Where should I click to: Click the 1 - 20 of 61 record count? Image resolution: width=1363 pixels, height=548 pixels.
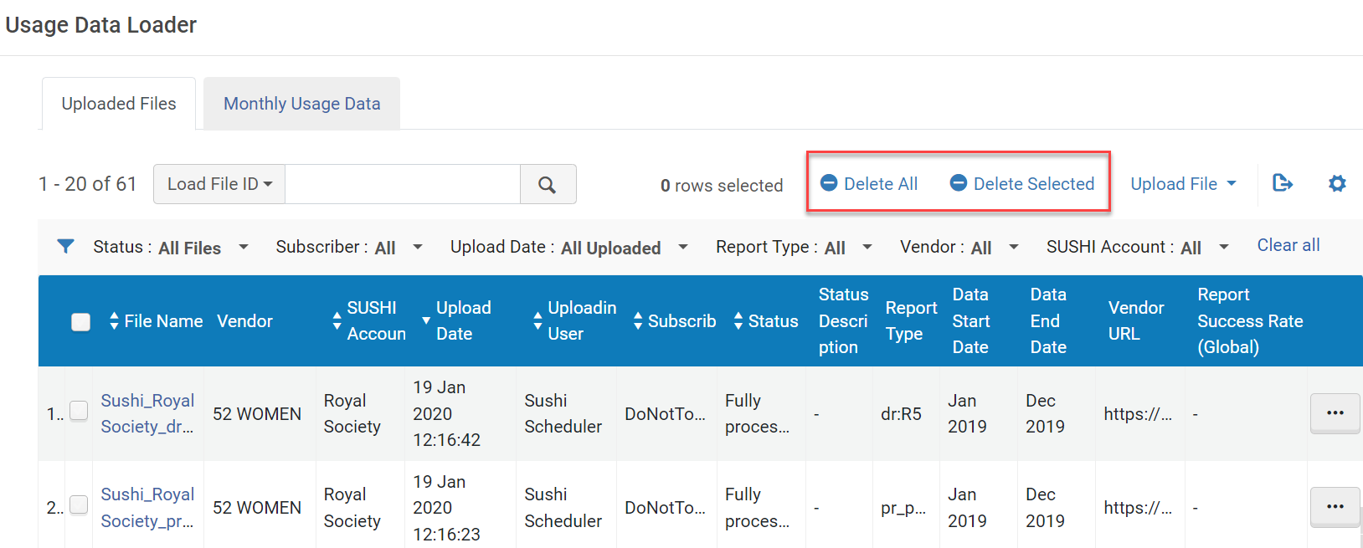point(88,183)
